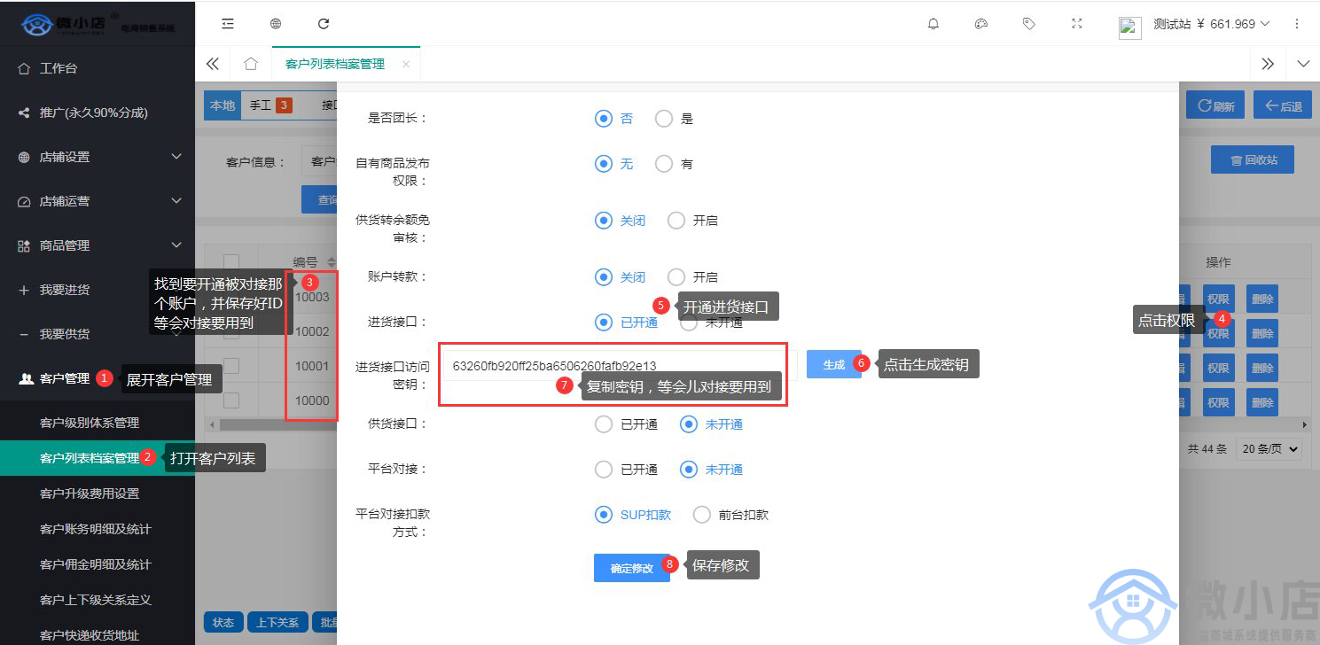Select 是 for 是否团长
The height and width of the screenshot is (645, 1320).
tap(664, 119)
